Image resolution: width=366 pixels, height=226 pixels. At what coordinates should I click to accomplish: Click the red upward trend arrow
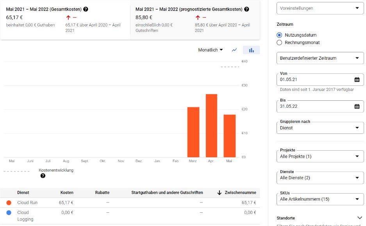(68, 17)
